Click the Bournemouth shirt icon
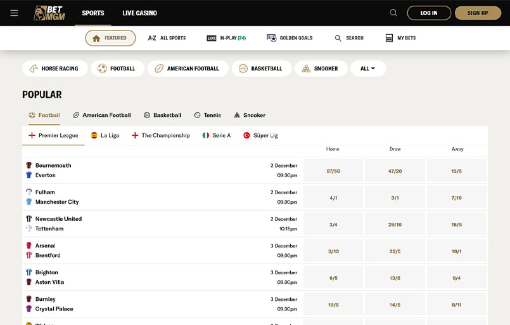 [x=29, y=165]
